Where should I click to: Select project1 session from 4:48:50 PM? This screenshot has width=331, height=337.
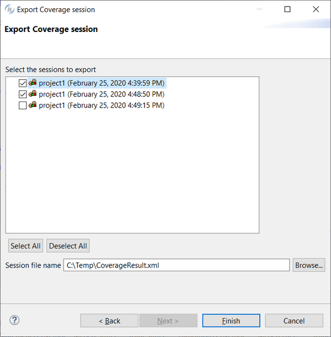(x=102, y=94)
